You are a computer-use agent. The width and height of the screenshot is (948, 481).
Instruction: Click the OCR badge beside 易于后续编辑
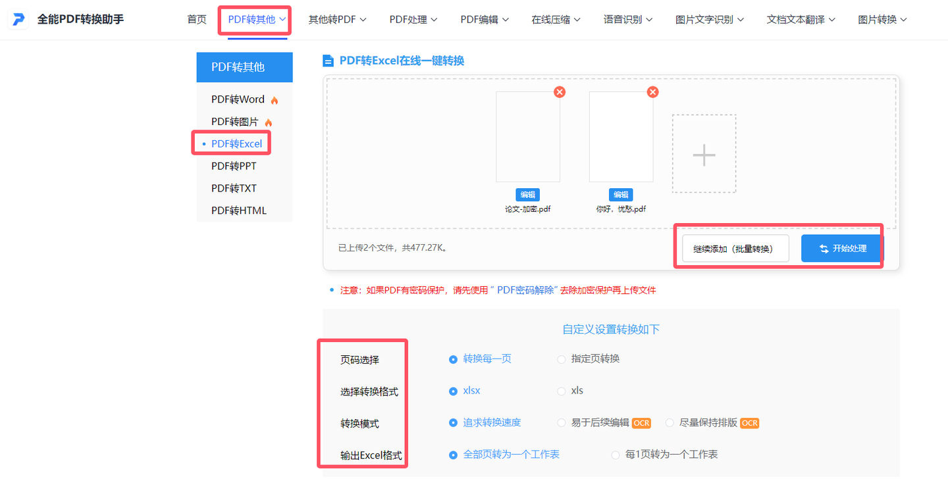pyautogui.click(x=641, y=423)
